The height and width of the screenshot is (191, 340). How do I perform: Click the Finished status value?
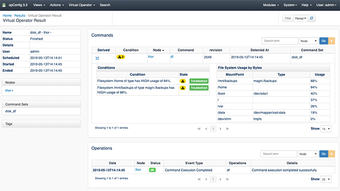pyautogui.click(x=36, y=39)
